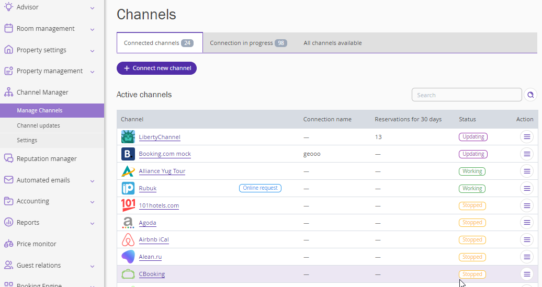
Task: Click Working status of Alliance Yug Tour
Action: coord(472,171)
